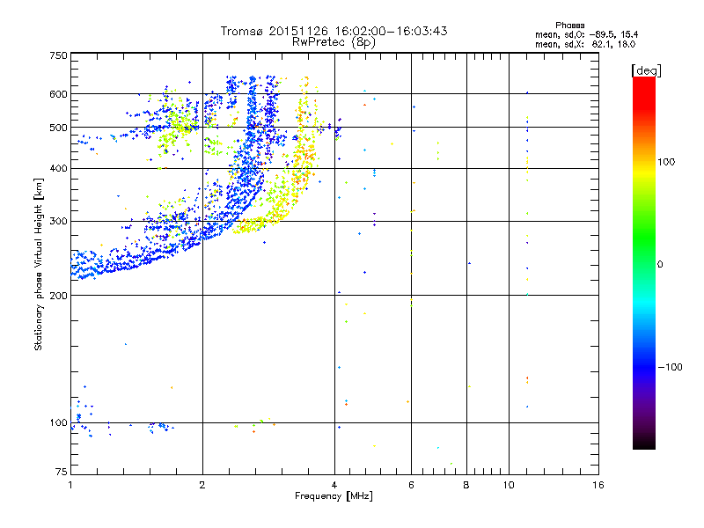Click the x-axis label '4'
Viewport: 704px width, 528px height.
(x=334, y=485)
